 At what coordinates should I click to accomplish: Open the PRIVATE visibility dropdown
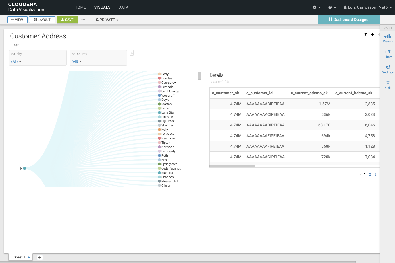coord(107,20)
